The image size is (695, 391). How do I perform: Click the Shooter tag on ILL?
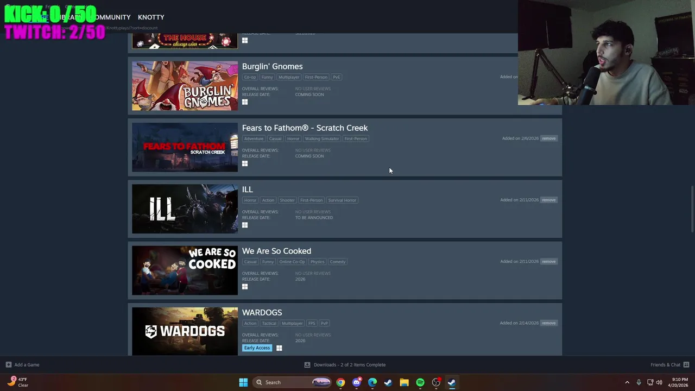(x=287, y=200)
